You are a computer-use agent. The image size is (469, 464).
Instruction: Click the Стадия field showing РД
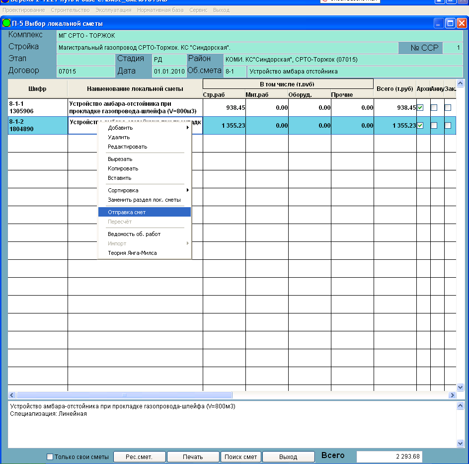pos(169,60)
